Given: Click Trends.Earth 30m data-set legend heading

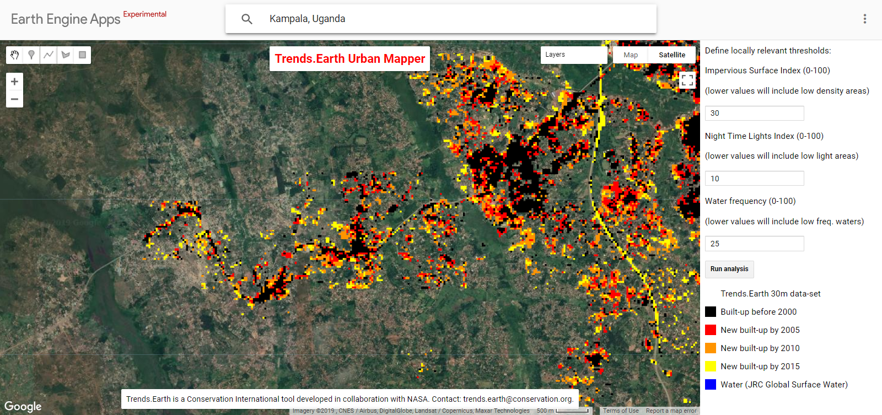Looking at the screenshot, I should pyautogui.click(x=771, y=294).
